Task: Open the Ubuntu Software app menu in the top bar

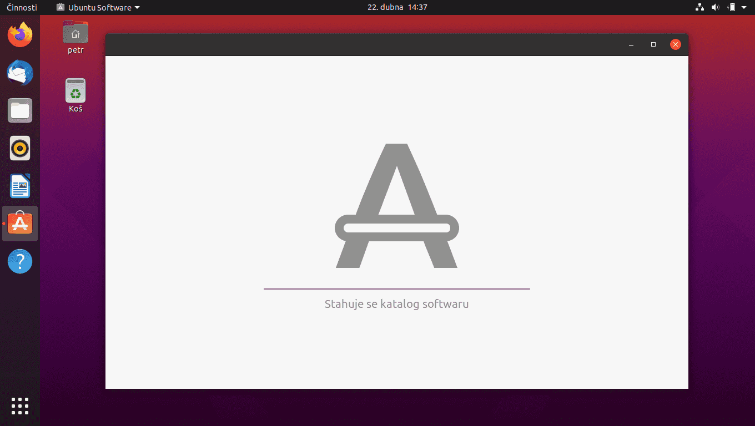Action: (98, 7)
